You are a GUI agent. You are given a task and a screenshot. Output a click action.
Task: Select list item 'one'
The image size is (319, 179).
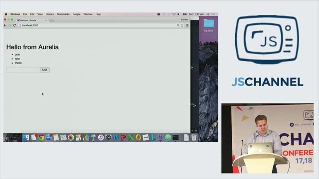pos(17,54)
